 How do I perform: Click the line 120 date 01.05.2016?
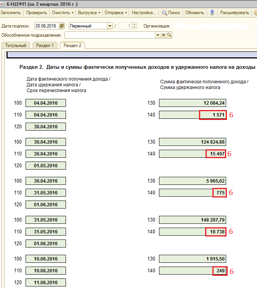46,166
